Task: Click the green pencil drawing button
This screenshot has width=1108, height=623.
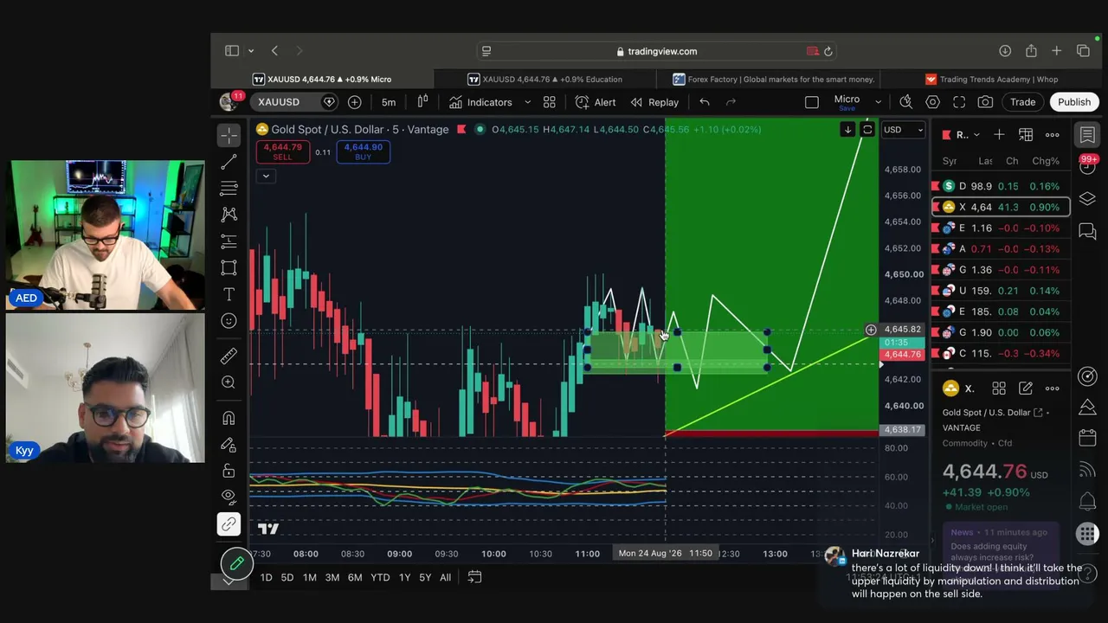Action: pyautogui.click(x=236, y=564)
